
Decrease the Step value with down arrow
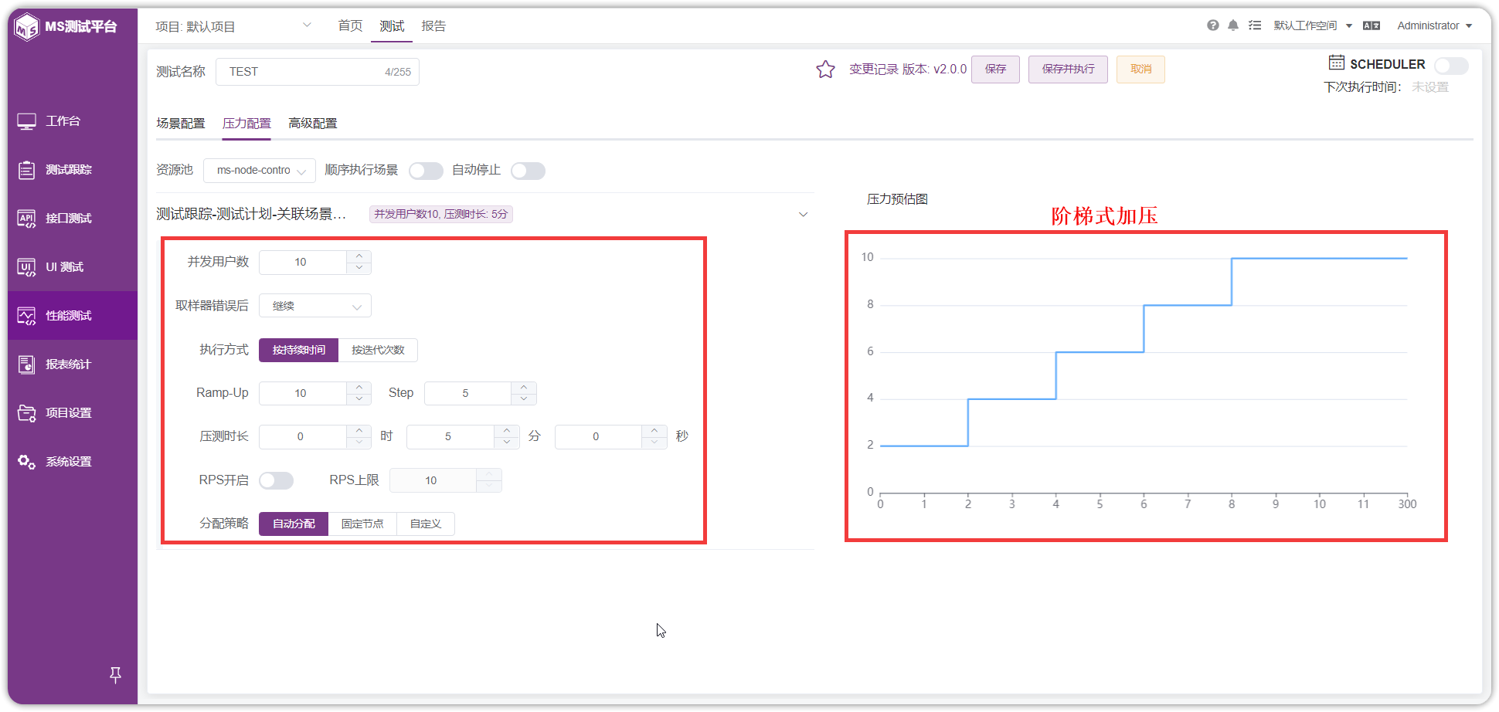coord(524,399)
